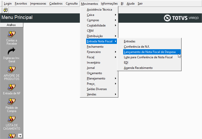The image size is (202, 139).
Task: Expand the Vendas submenu
Action: point(99,94)
